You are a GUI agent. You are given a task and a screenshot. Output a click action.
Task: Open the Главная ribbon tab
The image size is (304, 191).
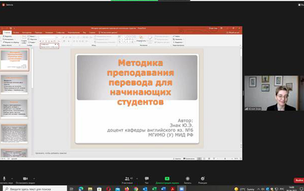click(7, 32)
